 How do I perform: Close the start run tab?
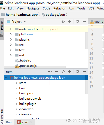point(31,122)
